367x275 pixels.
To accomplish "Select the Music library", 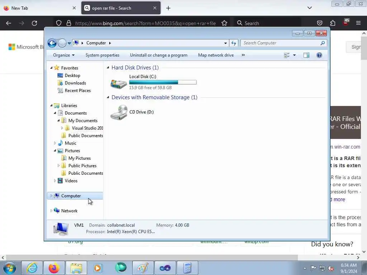I will click(70, 143).
